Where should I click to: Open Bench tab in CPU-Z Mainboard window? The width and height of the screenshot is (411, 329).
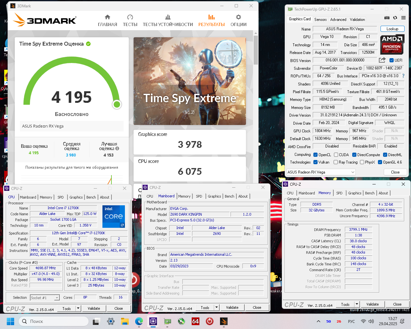(x=230, y=196)
